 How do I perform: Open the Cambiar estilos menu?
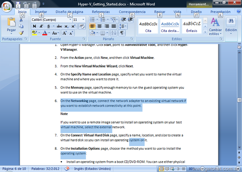click(x=215, y=26)
